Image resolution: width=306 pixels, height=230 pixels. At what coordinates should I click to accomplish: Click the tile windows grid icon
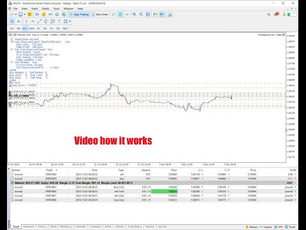point(148,15)
